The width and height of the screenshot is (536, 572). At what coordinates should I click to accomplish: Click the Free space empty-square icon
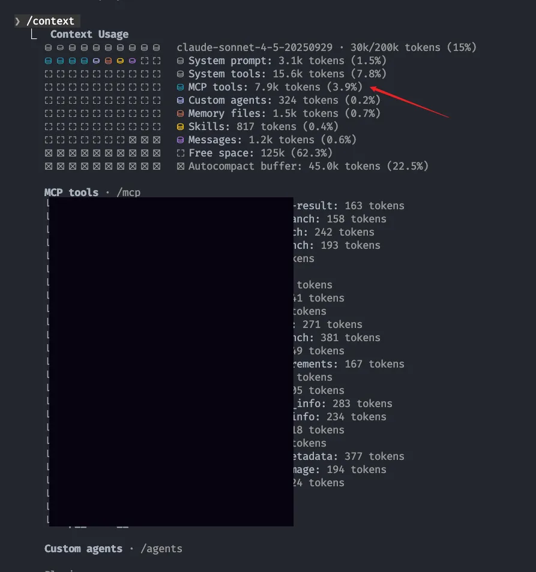tap(181, 153)
